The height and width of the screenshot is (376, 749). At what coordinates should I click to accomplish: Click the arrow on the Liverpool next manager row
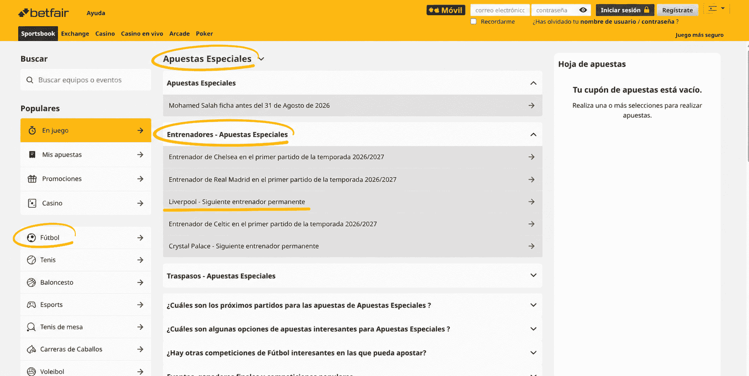click(531, 202)
